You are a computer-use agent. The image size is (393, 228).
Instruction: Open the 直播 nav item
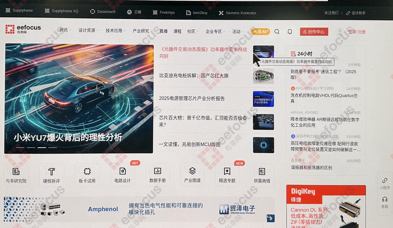[x=163, y=31]
